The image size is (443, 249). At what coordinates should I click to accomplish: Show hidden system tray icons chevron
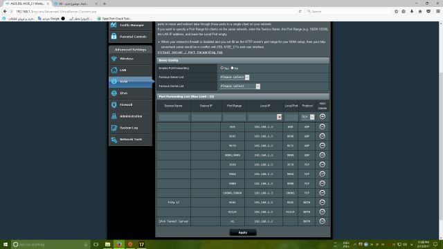pos(355,244)
